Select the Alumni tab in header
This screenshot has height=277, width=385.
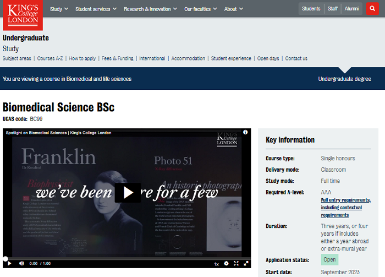pos(351,9)
